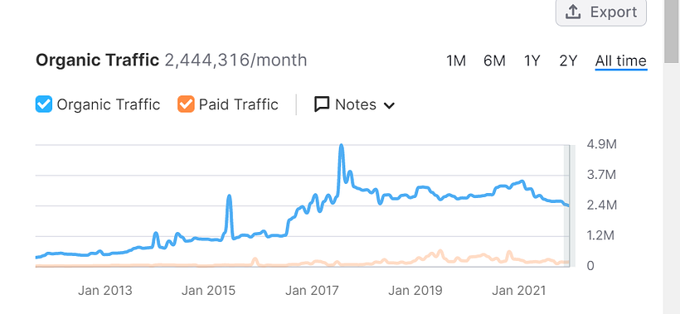Click the Paid Traffic legend label
Viewport: 680px width, 314px height.
pos(239,104)
